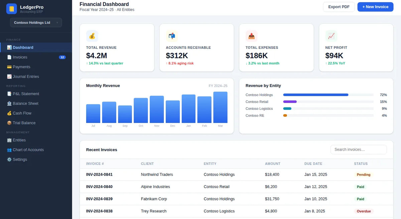Open invoice INV-2024-0840
This screenshot has height=219, width=401.
[x=99, y=187]
